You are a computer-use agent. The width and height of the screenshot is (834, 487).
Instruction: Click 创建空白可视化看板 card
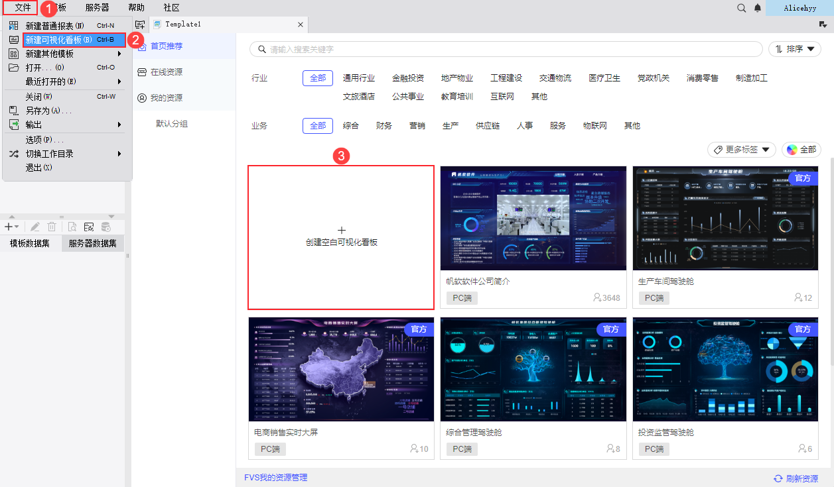[341, 237]
